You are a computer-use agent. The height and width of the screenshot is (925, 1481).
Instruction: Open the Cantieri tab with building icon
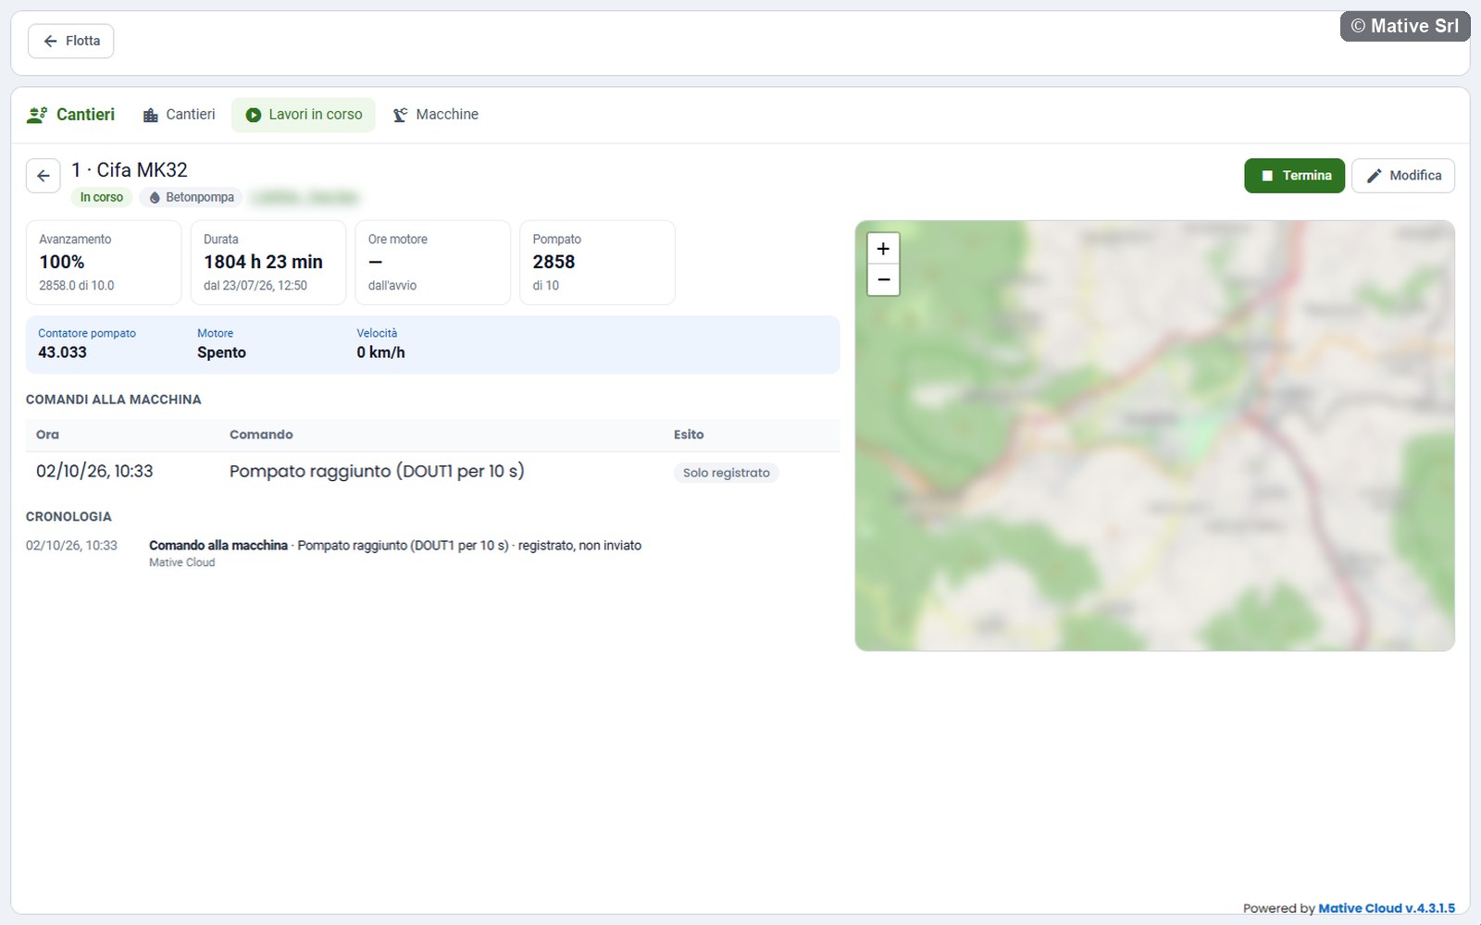pos(179,115)
